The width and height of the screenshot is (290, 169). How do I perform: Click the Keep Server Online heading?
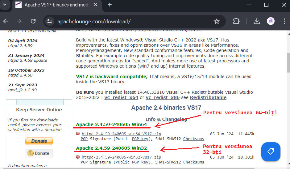pos(39,110)
